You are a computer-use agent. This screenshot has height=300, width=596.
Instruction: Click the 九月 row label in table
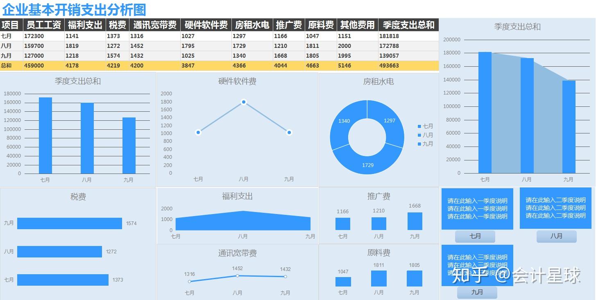click(x=11, y=56)
